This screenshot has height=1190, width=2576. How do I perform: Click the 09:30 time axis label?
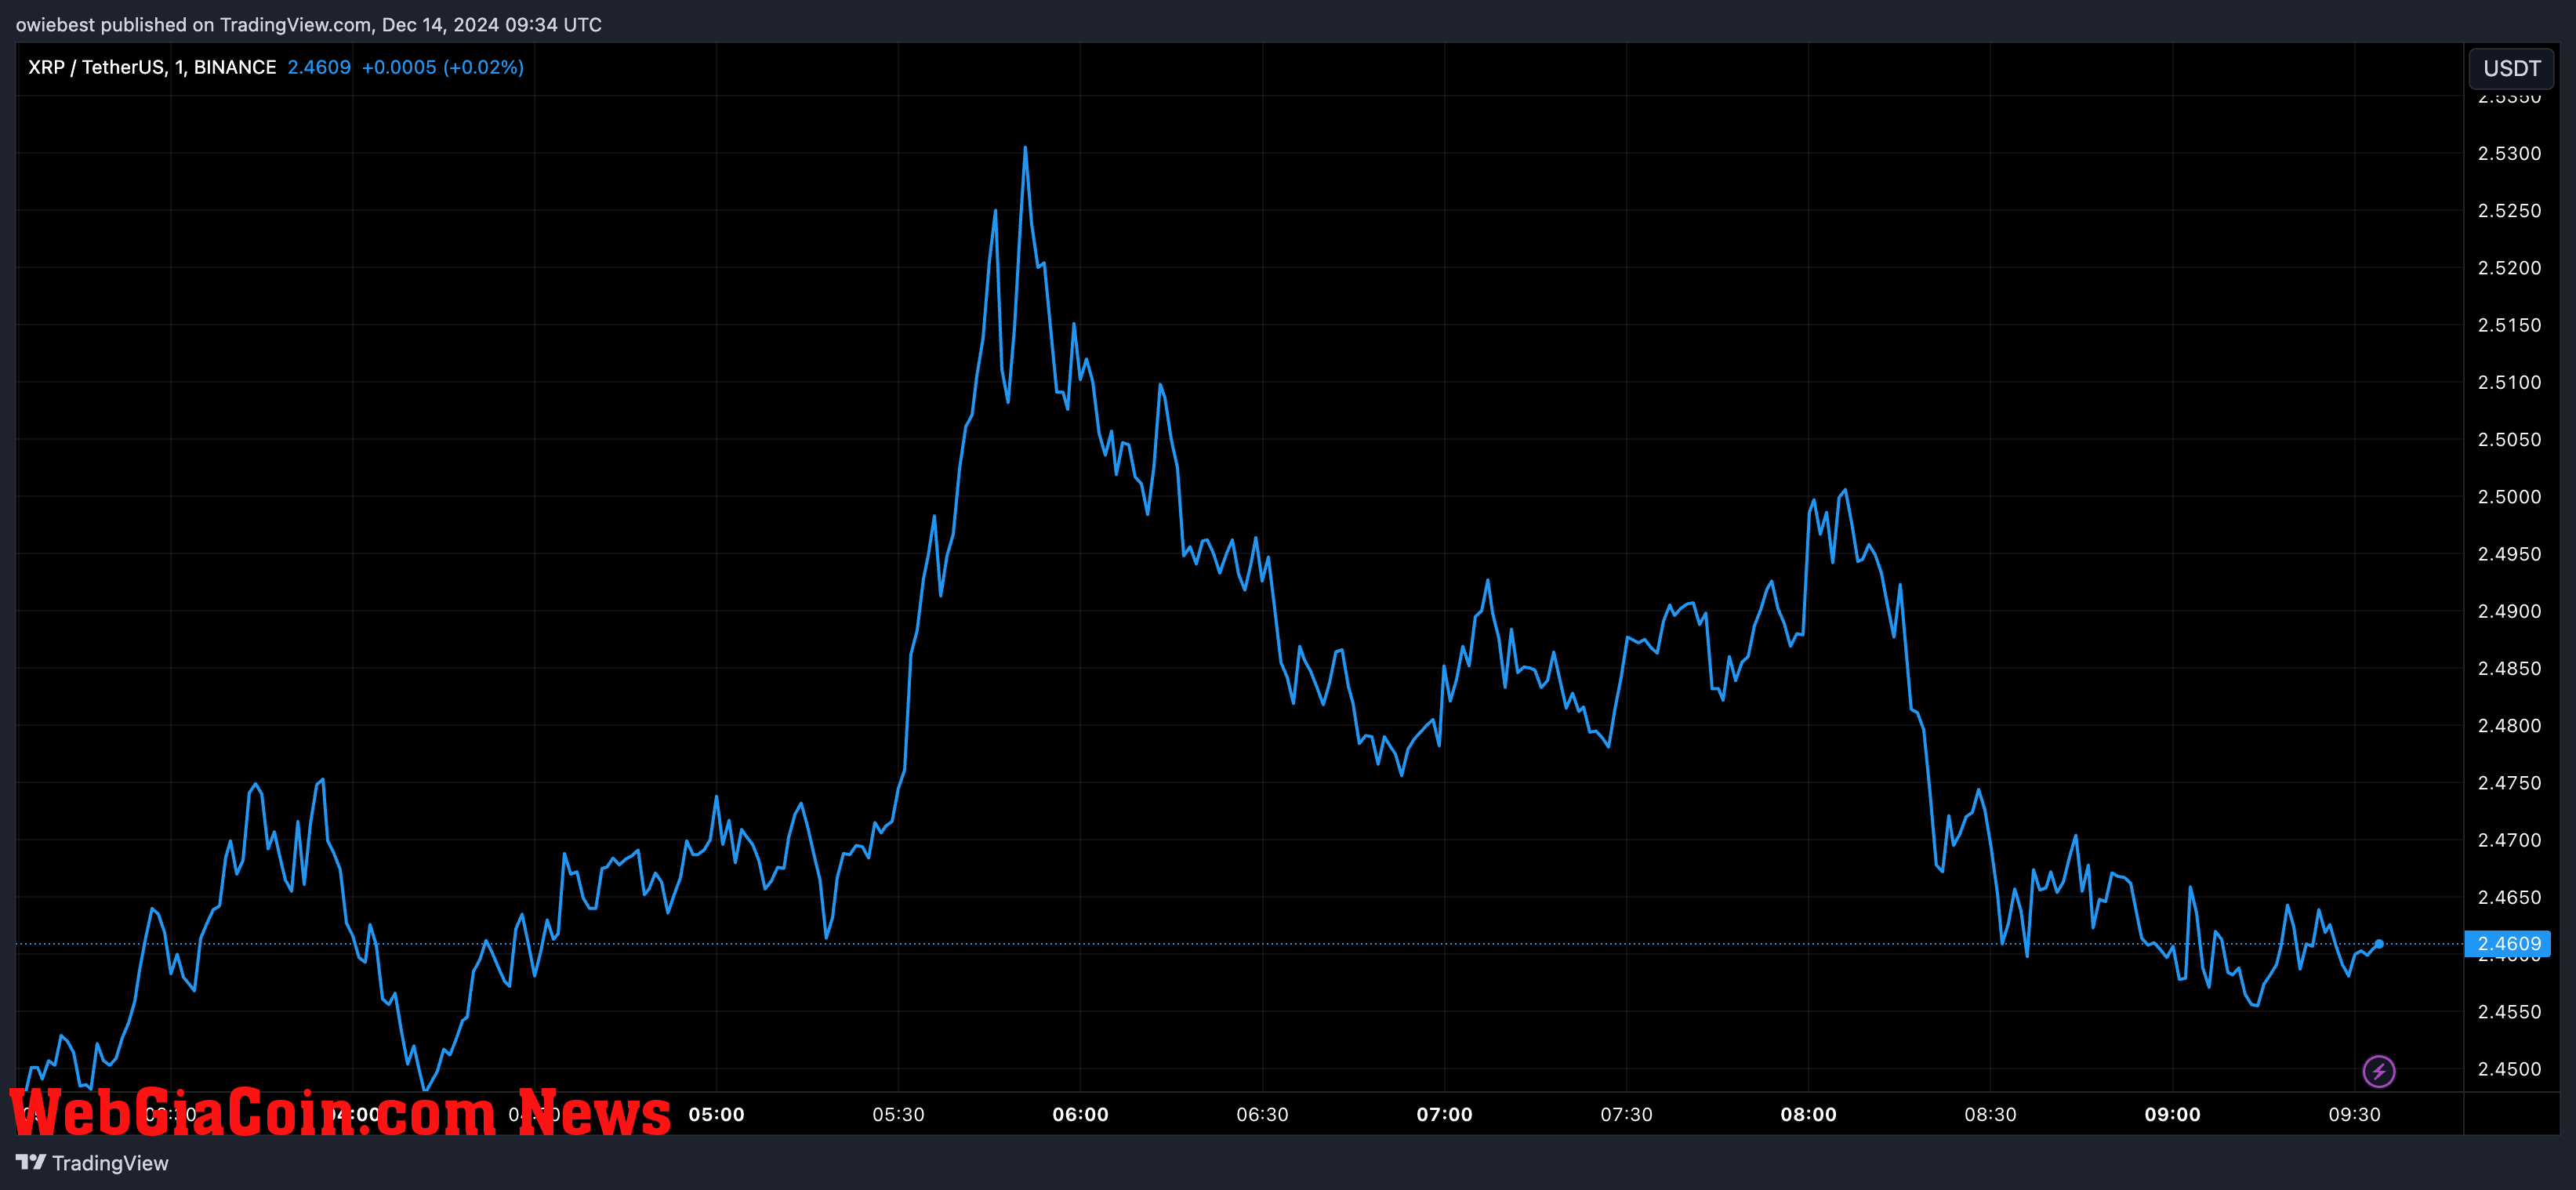tap(2354, 1114)
